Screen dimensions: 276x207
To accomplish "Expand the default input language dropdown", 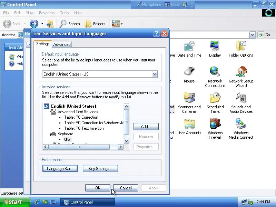I will point(155,74).
